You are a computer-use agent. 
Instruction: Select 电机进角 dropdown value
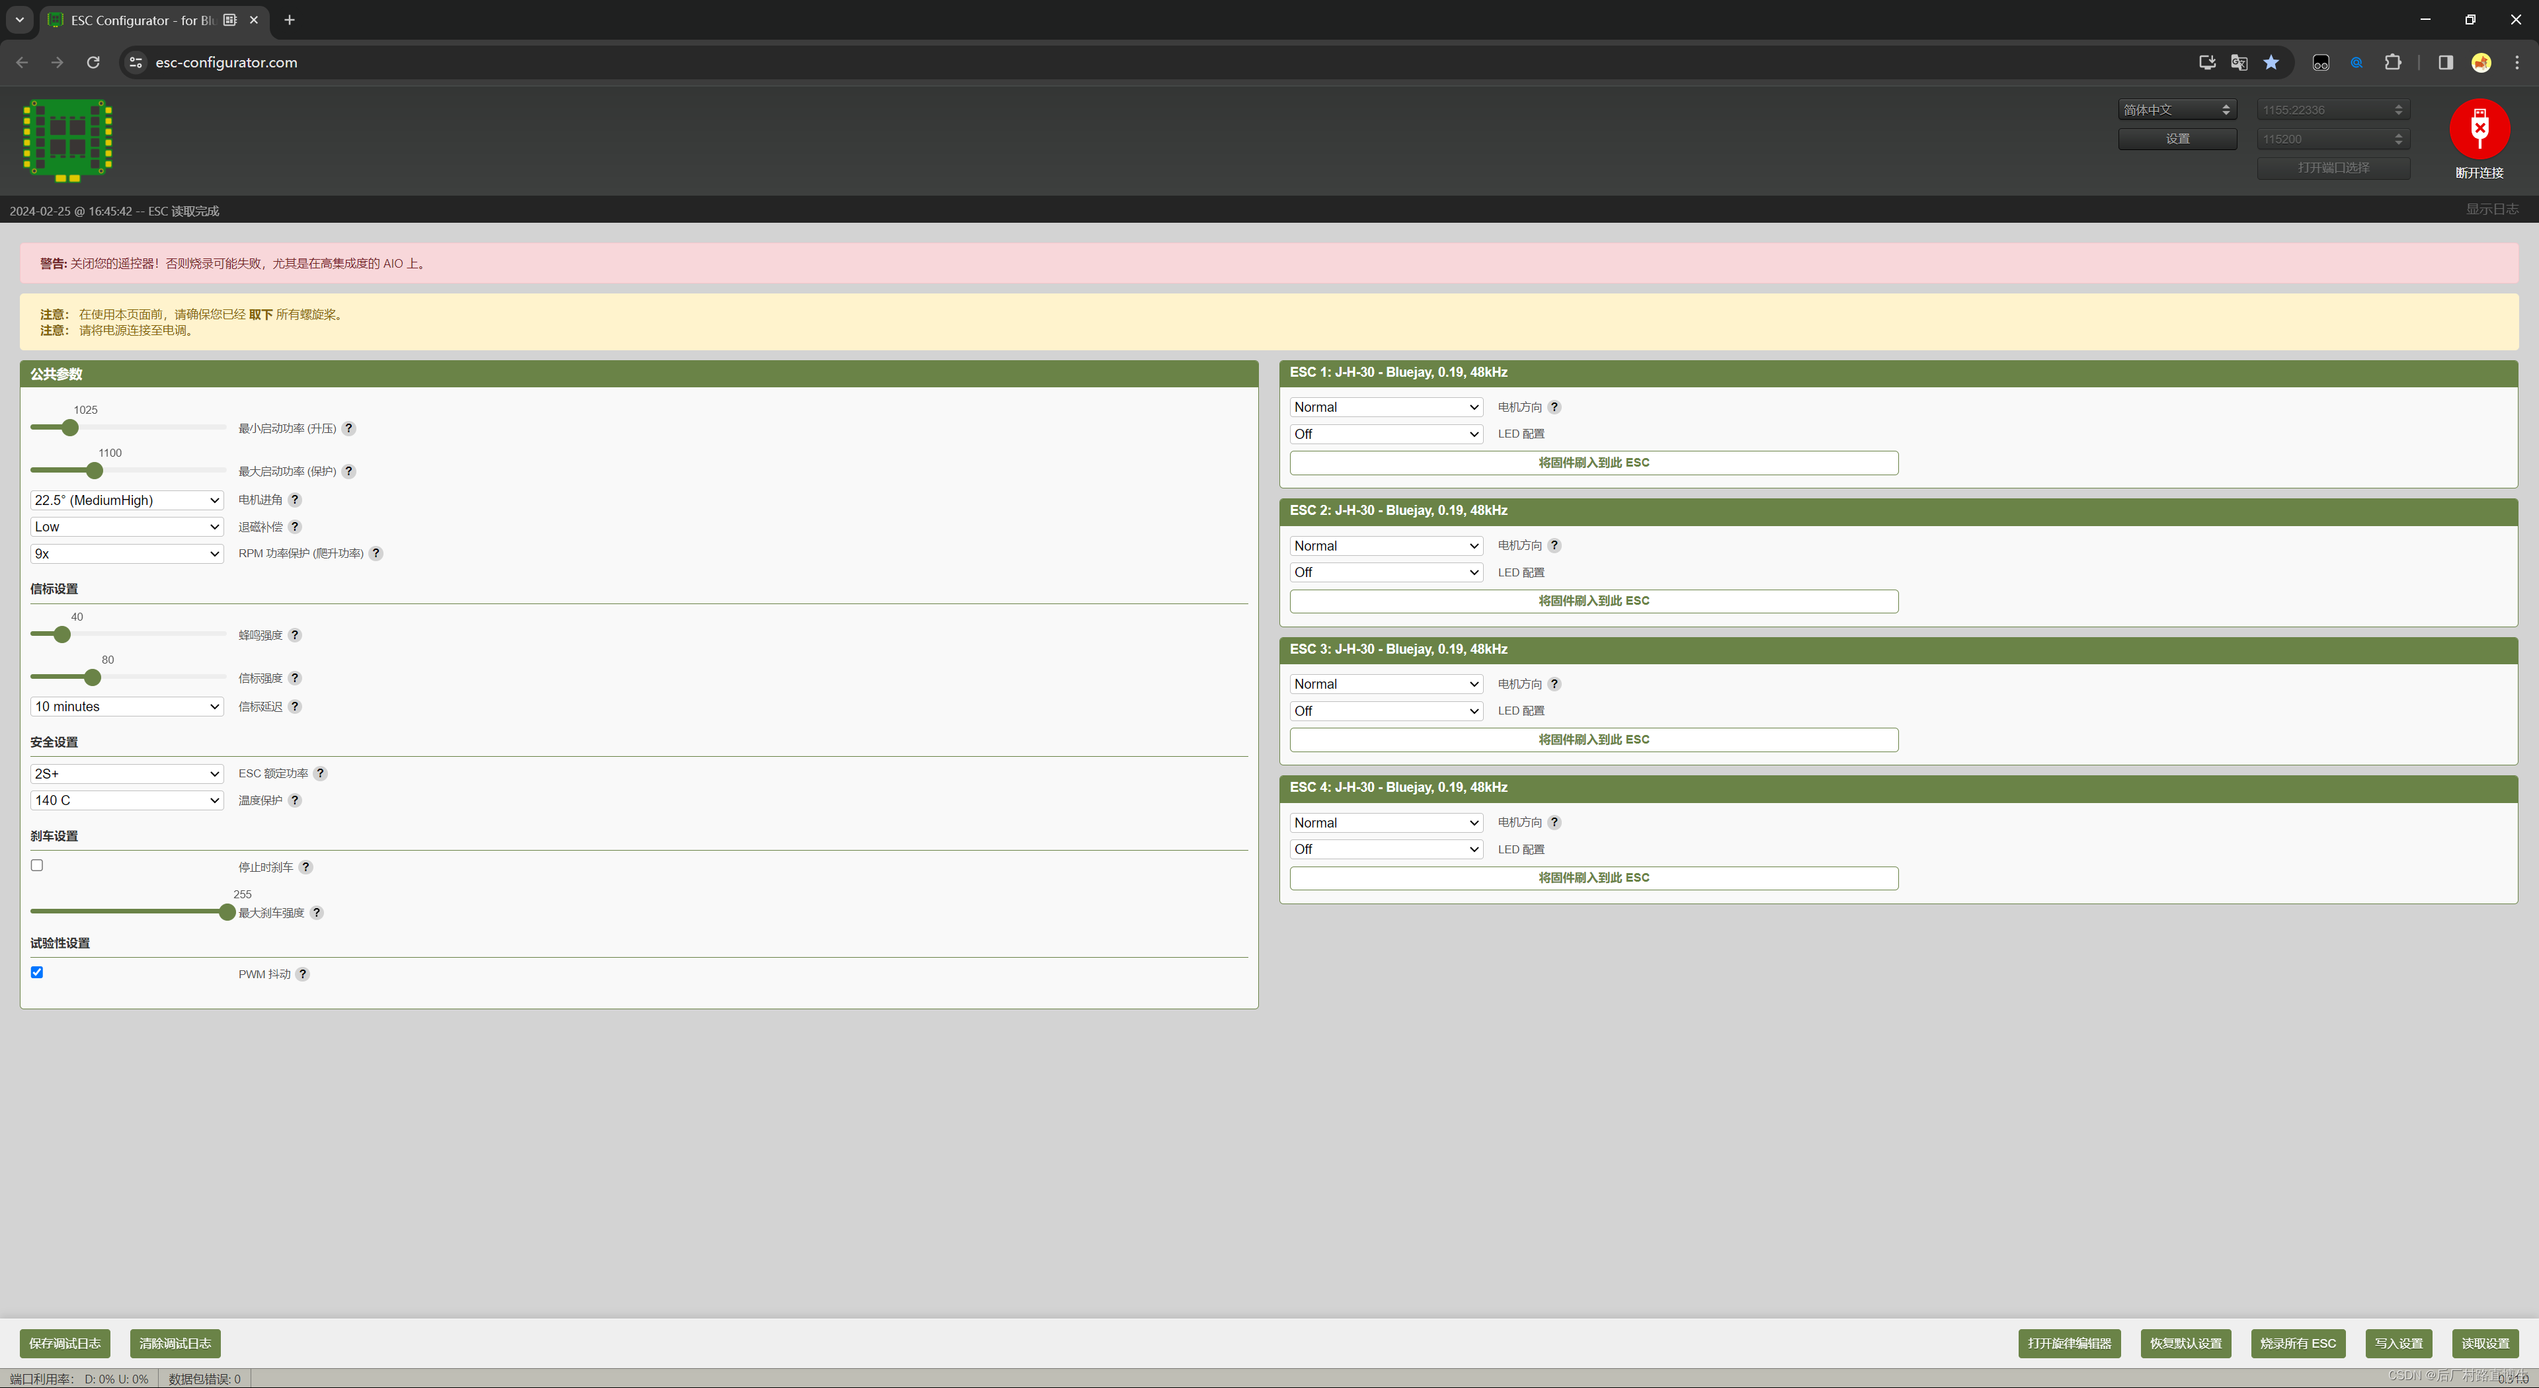click(128, 499)
